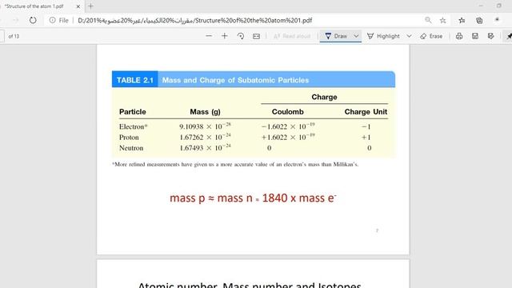
Task: Open the Favorites list icon
Action: 462,20
